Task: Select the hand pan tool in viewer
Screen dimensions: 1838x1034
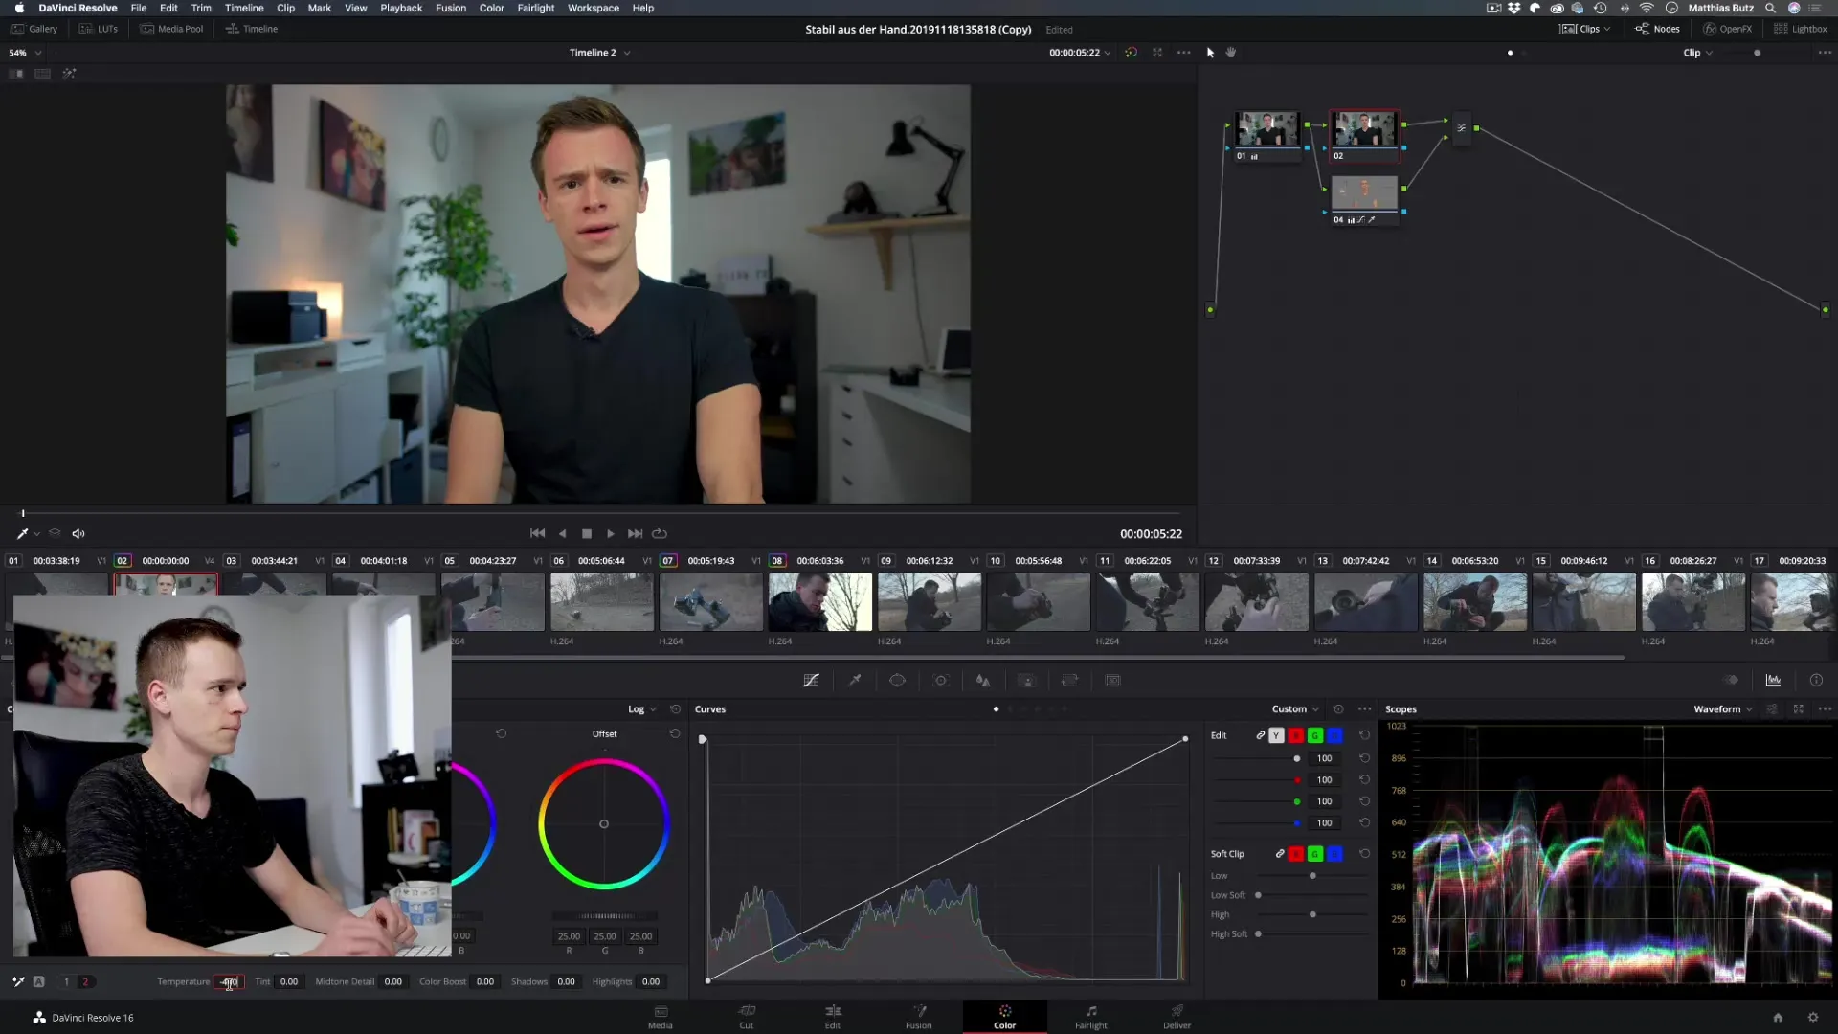Action: click(x=1231, y=53)
